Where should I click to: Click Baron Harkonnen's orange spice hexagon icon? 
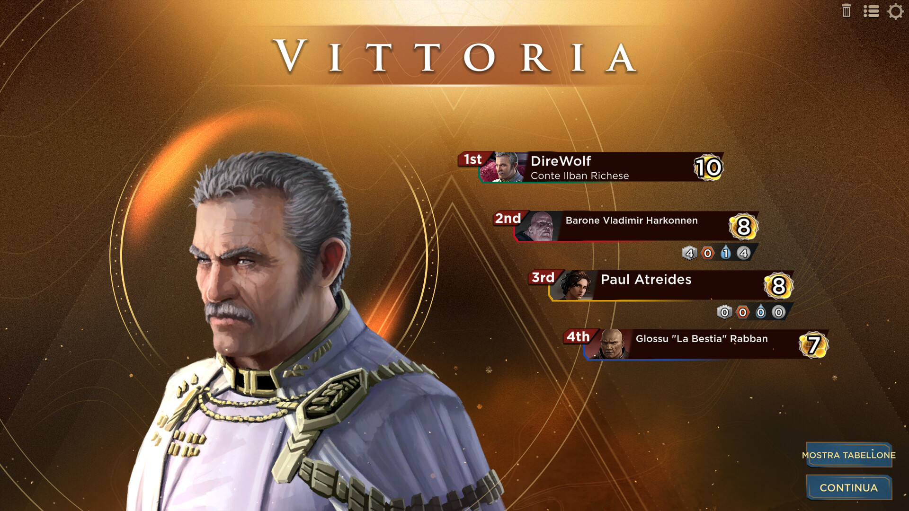click(707, 253)
